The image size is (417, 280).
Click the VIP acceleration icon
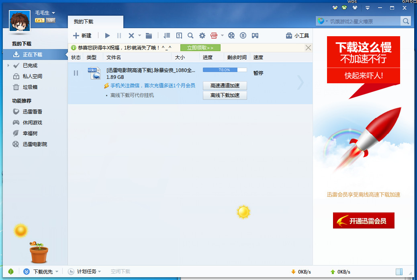coord(213,35)
